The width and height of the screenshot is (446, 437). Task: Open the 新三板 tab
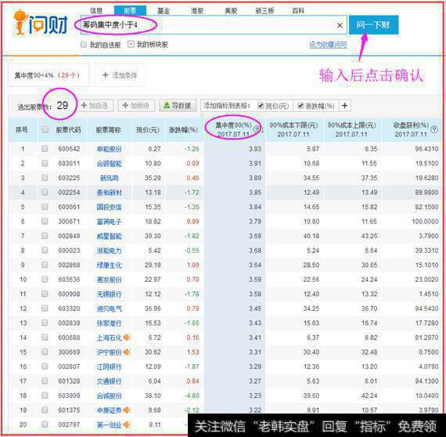coord(264,11)
